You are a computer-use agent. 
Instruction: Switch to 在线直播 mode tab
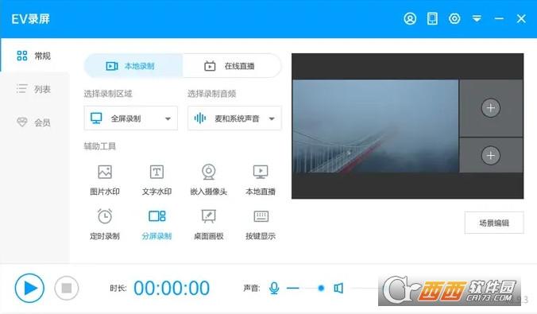[x=232, y=66]
